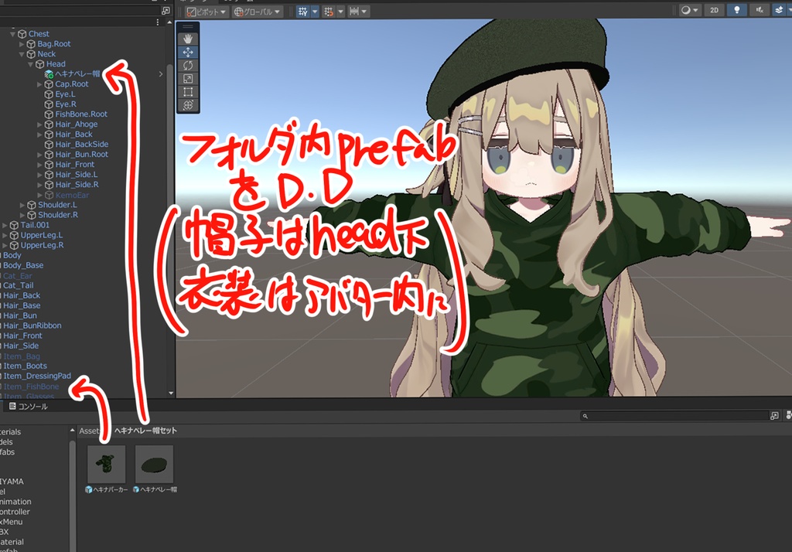Open the grid visibility options arrow
The height and width of the screenshot is (552, 792).
coord(315,11)
